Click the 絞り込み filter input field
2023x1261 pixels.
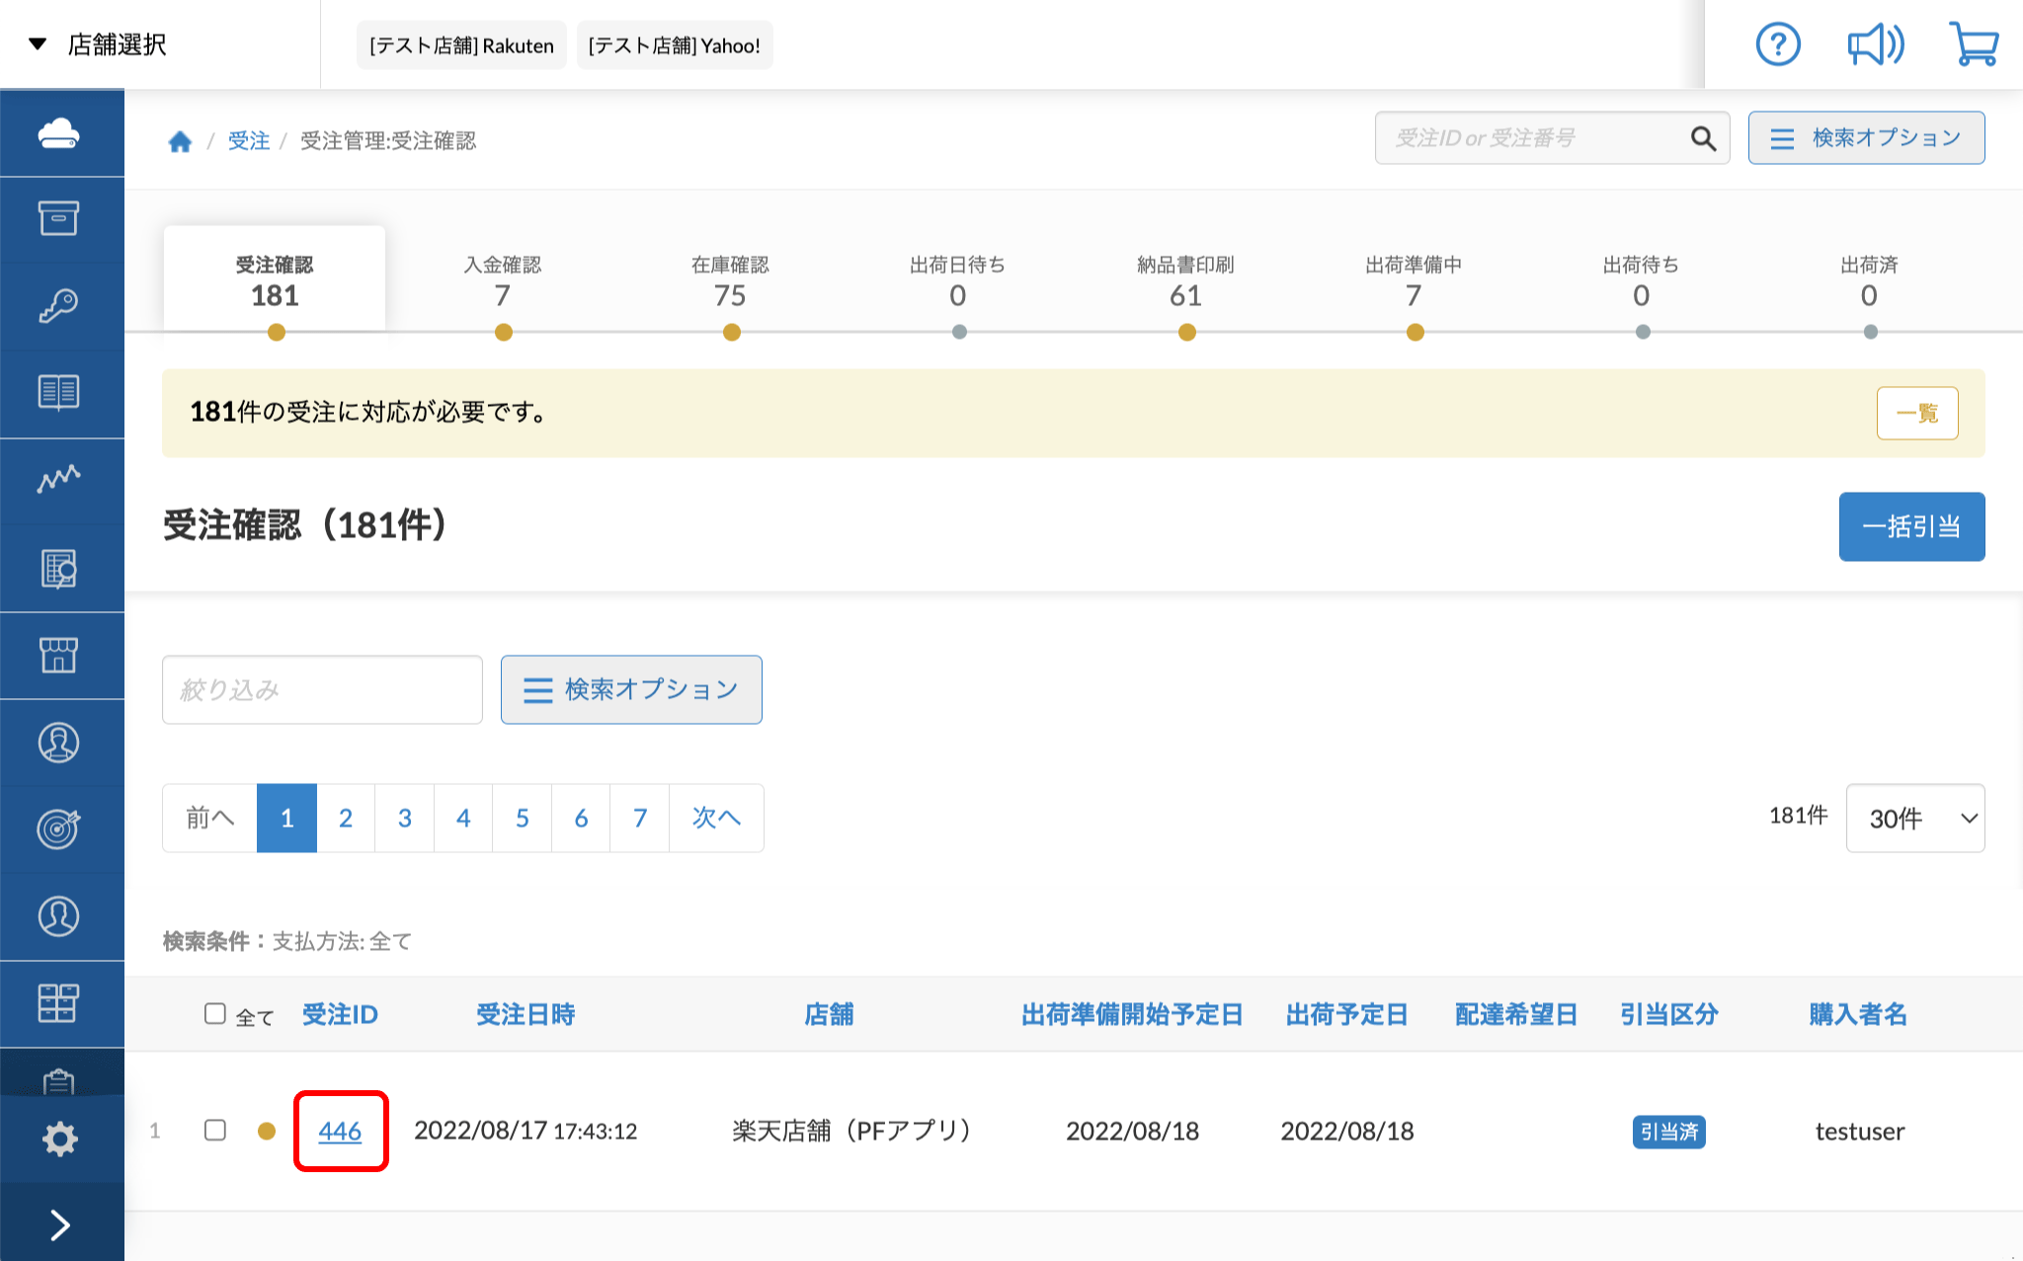322,689
